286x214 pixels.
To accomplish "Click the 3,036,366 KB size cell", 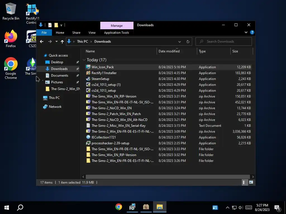I will 242,132.
